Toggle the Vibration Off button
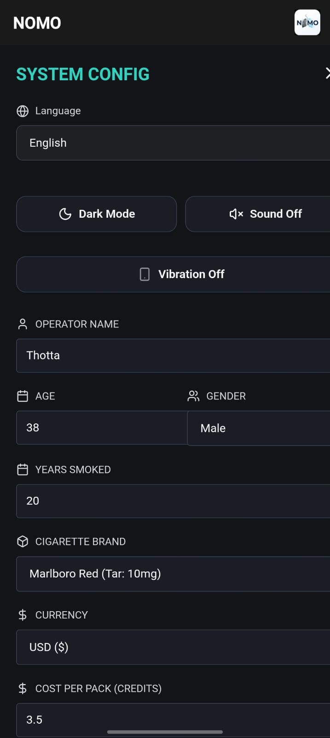The image size is (330, 738). (x=173, y=274)
